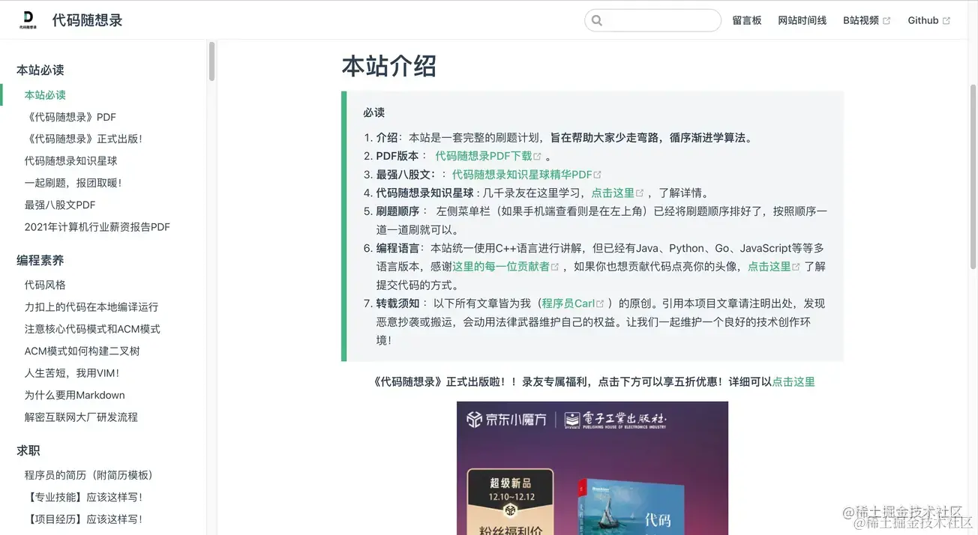Open 人生苦短,我用VIM! sidebar item
Viewport: 978px width, 535px height.
point(72,373)
